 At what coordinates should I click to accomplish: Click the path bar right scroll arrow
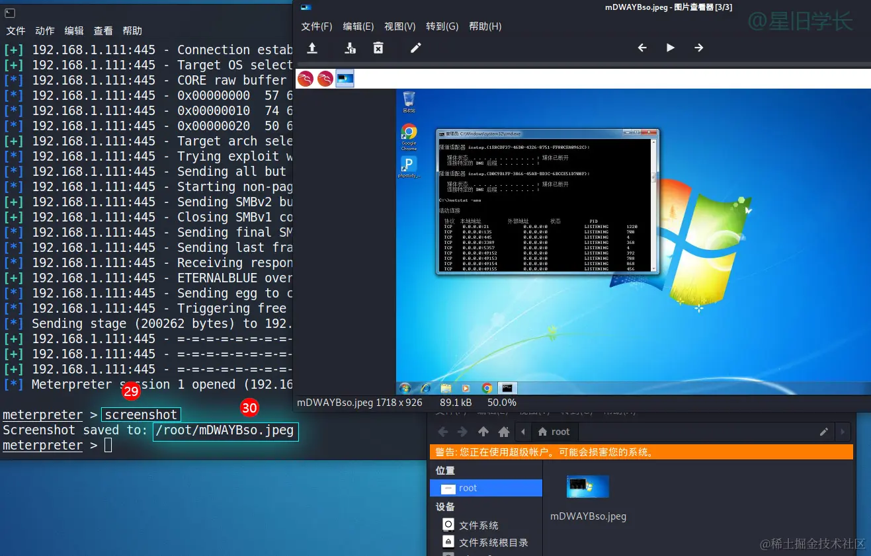click(x=842, y=432)
